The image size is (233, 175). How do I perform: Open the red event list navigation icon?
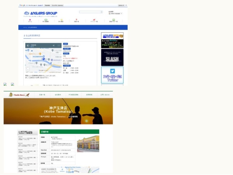94,20
